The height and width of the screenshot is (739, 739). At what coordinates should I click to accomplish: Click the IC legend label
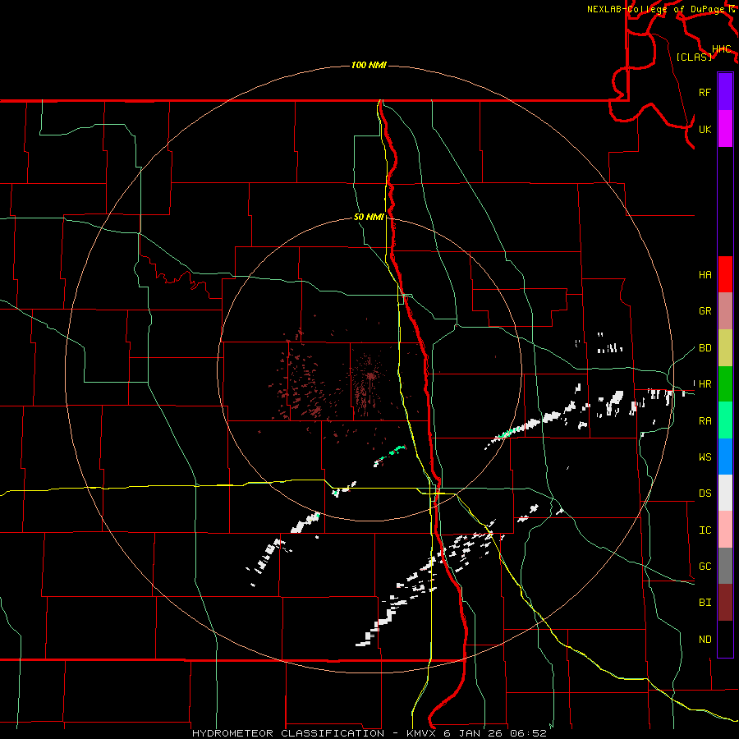705,530
